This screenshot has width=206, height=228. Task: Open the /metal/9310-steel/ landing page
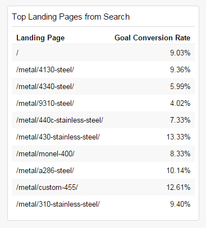45,103
